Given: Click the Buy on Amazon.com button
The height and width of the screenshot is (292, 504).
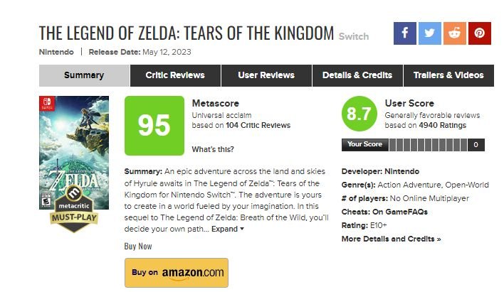Looking at the screenshot, I should [177, 272].
